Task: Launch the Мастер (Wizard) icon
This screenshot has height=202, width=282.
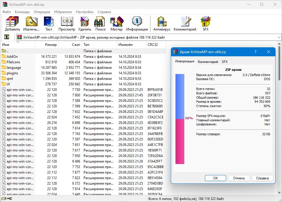Action: (116, 24)
